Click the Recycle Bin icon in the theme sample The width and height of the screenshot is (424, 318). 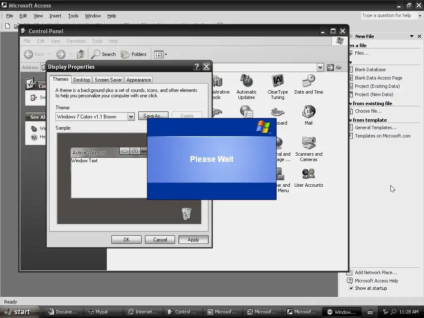(x=186, y=214)
